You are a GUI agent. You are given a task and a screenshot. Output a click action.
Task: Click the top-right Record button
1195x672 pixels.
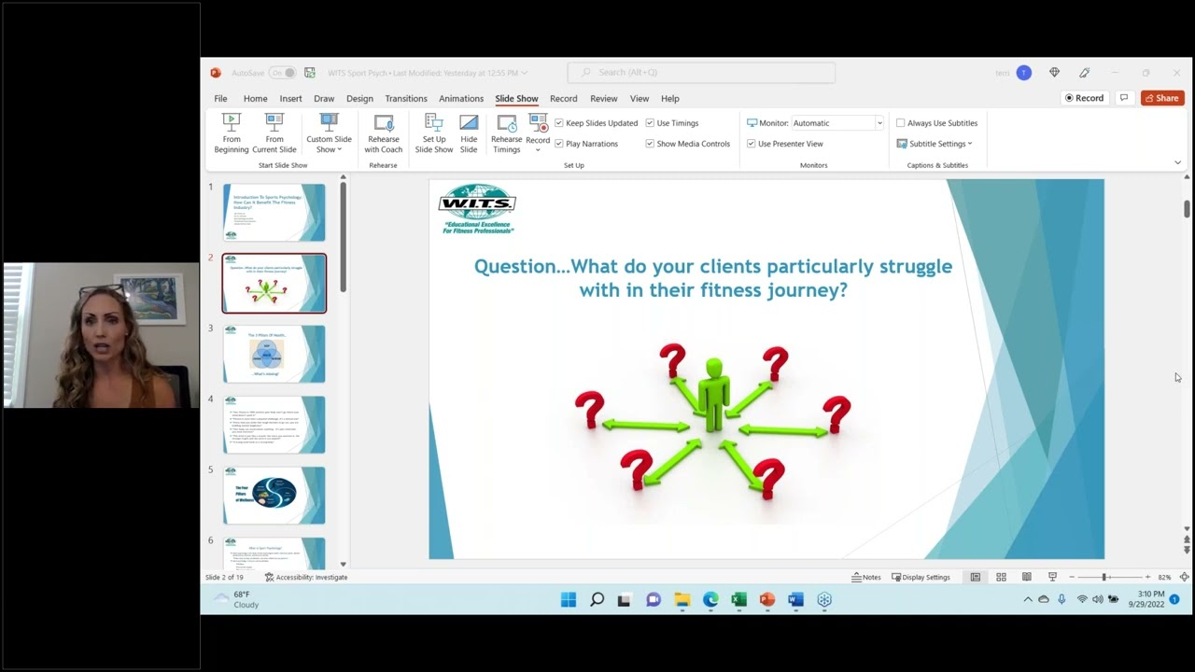coord(1085,98)
